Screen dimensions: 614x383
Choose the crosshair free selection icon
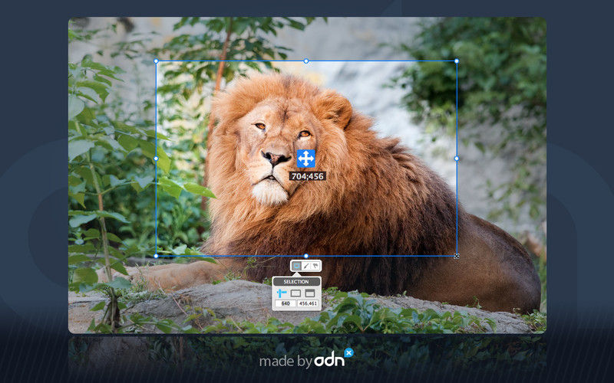click(x=282, y=293)
